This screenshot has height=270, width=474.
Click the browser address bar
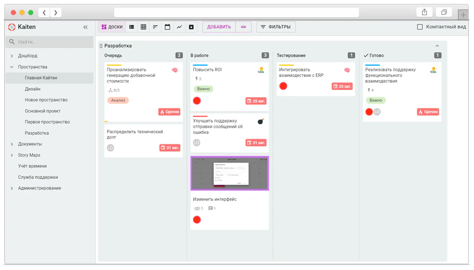pyautogui.click(x=237, y=13)
